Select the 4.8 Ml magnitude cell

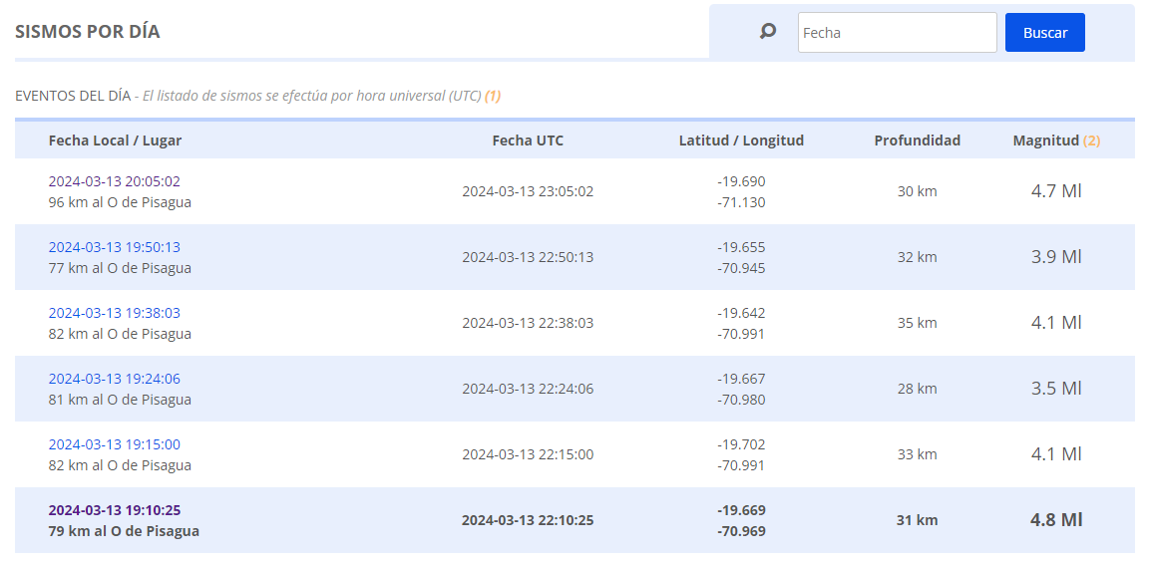click(1056, 520)
